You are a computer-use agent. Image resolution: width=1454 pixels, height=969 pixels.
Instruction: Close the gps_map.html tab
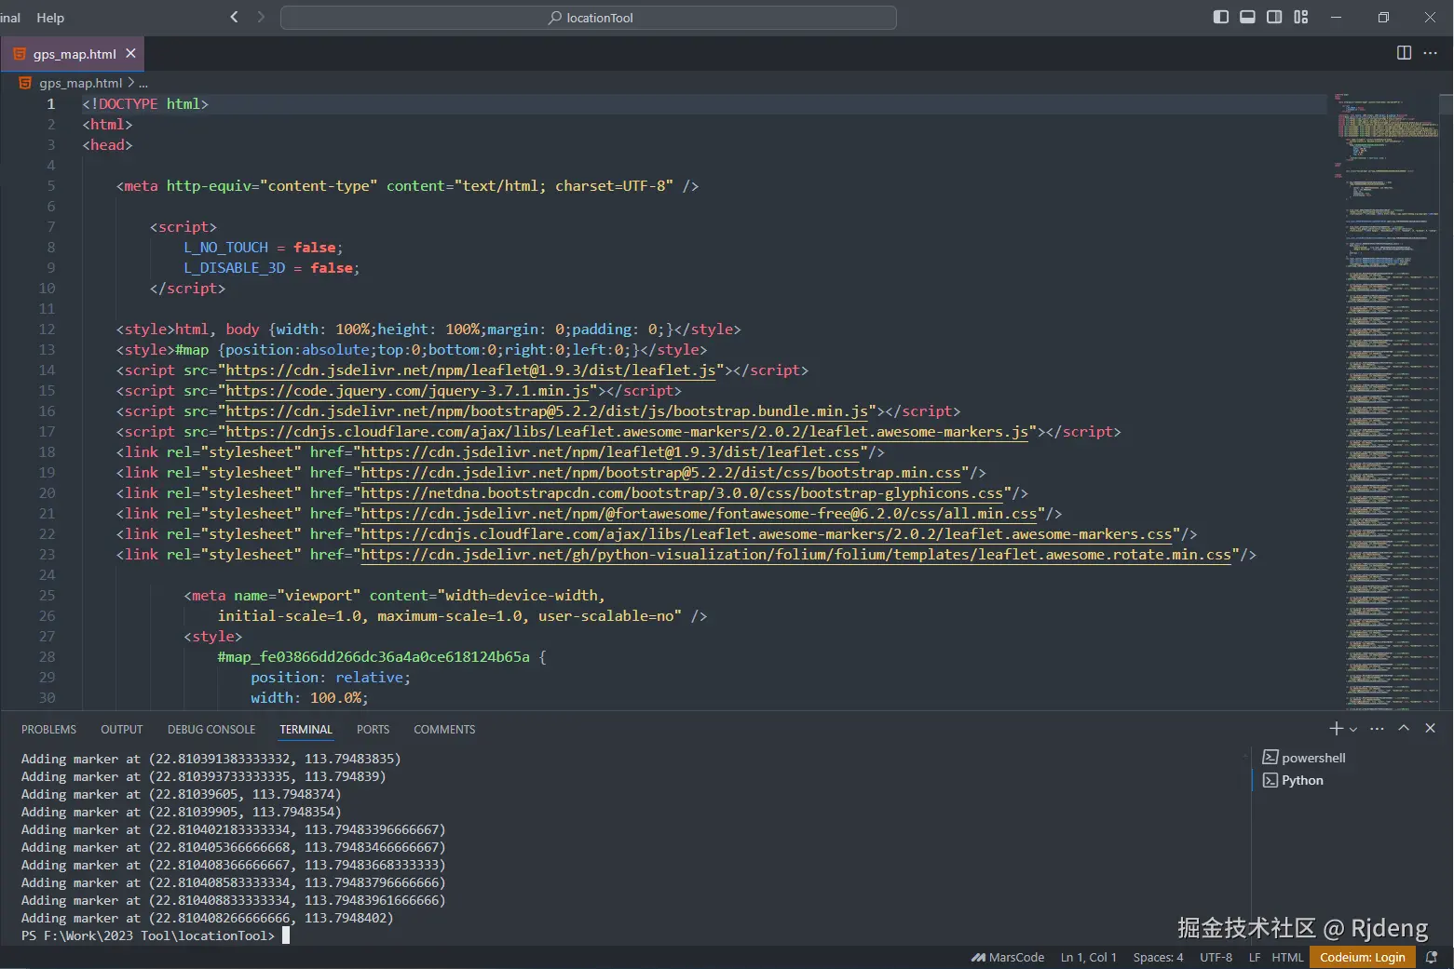[x=131, y=53]
